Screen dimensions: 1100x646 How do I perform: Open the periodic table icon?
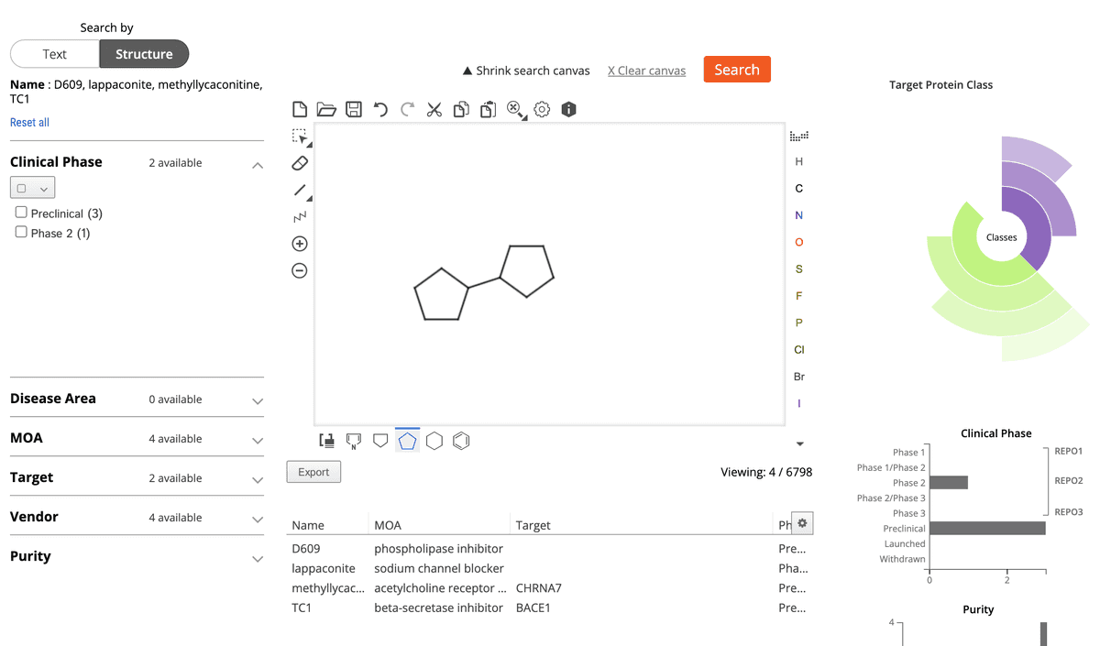coord(798,137)
